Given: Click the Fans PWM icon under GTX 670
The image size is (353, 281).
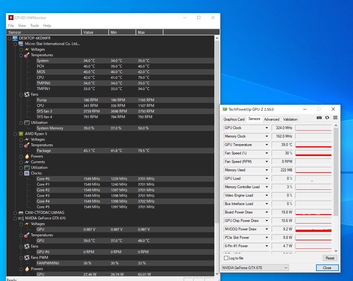Looking at the screenshot, I should coord(27,258).
